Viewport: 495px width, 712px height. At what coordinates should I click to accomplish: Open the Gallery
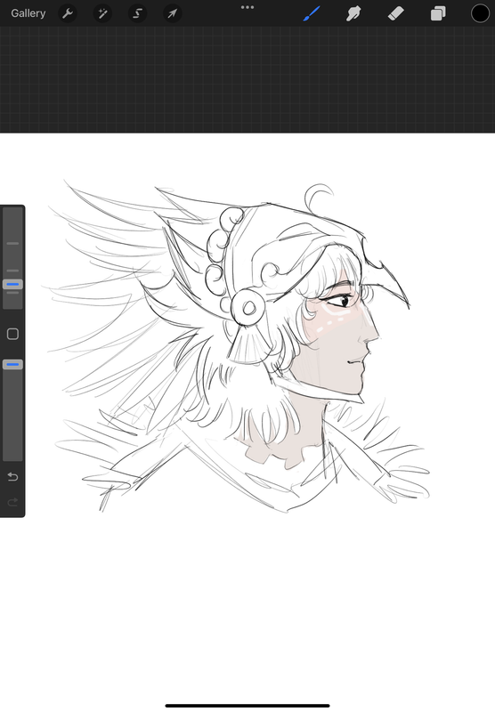coord(28,13)
